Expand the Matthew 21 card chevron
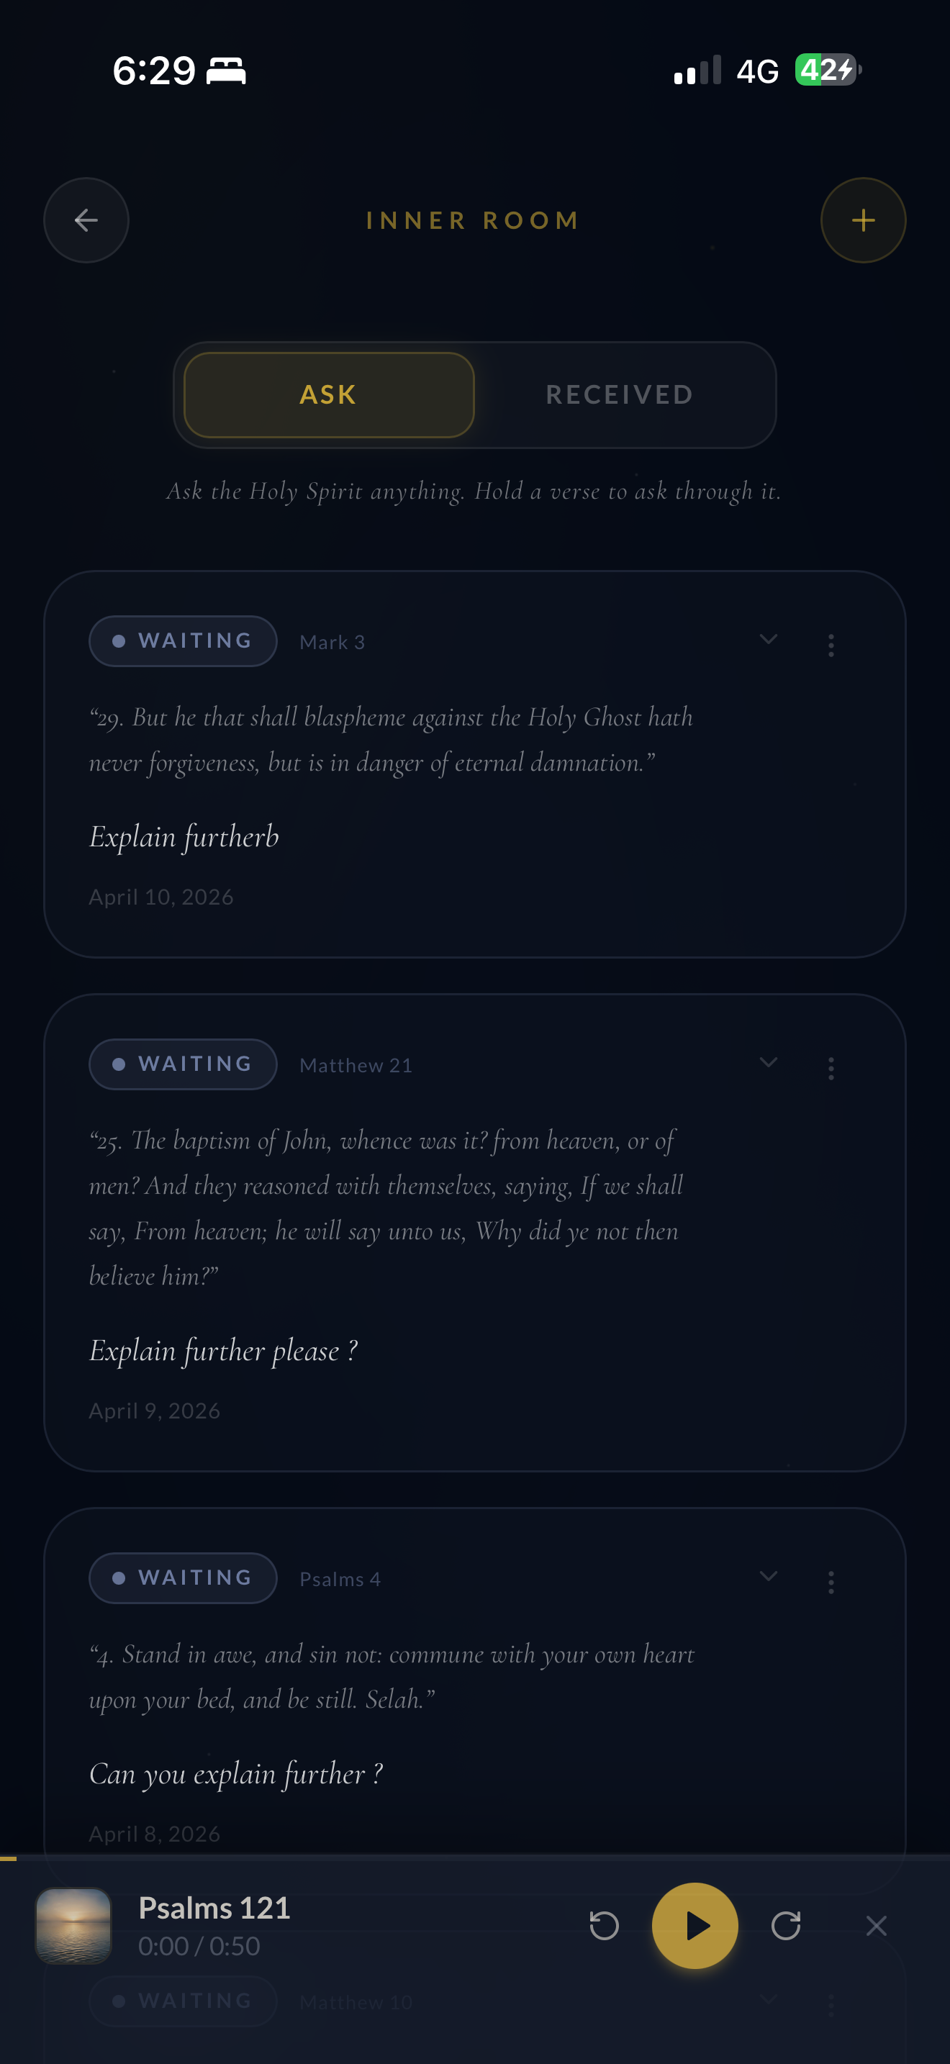This screenshot has width=950, height=2064. click(x=768, y=1062)
